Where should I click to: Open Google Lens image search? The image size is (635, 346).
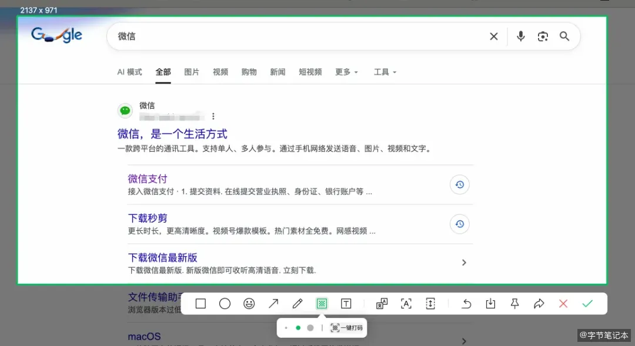pyautogui.click(x=543, y=36)
